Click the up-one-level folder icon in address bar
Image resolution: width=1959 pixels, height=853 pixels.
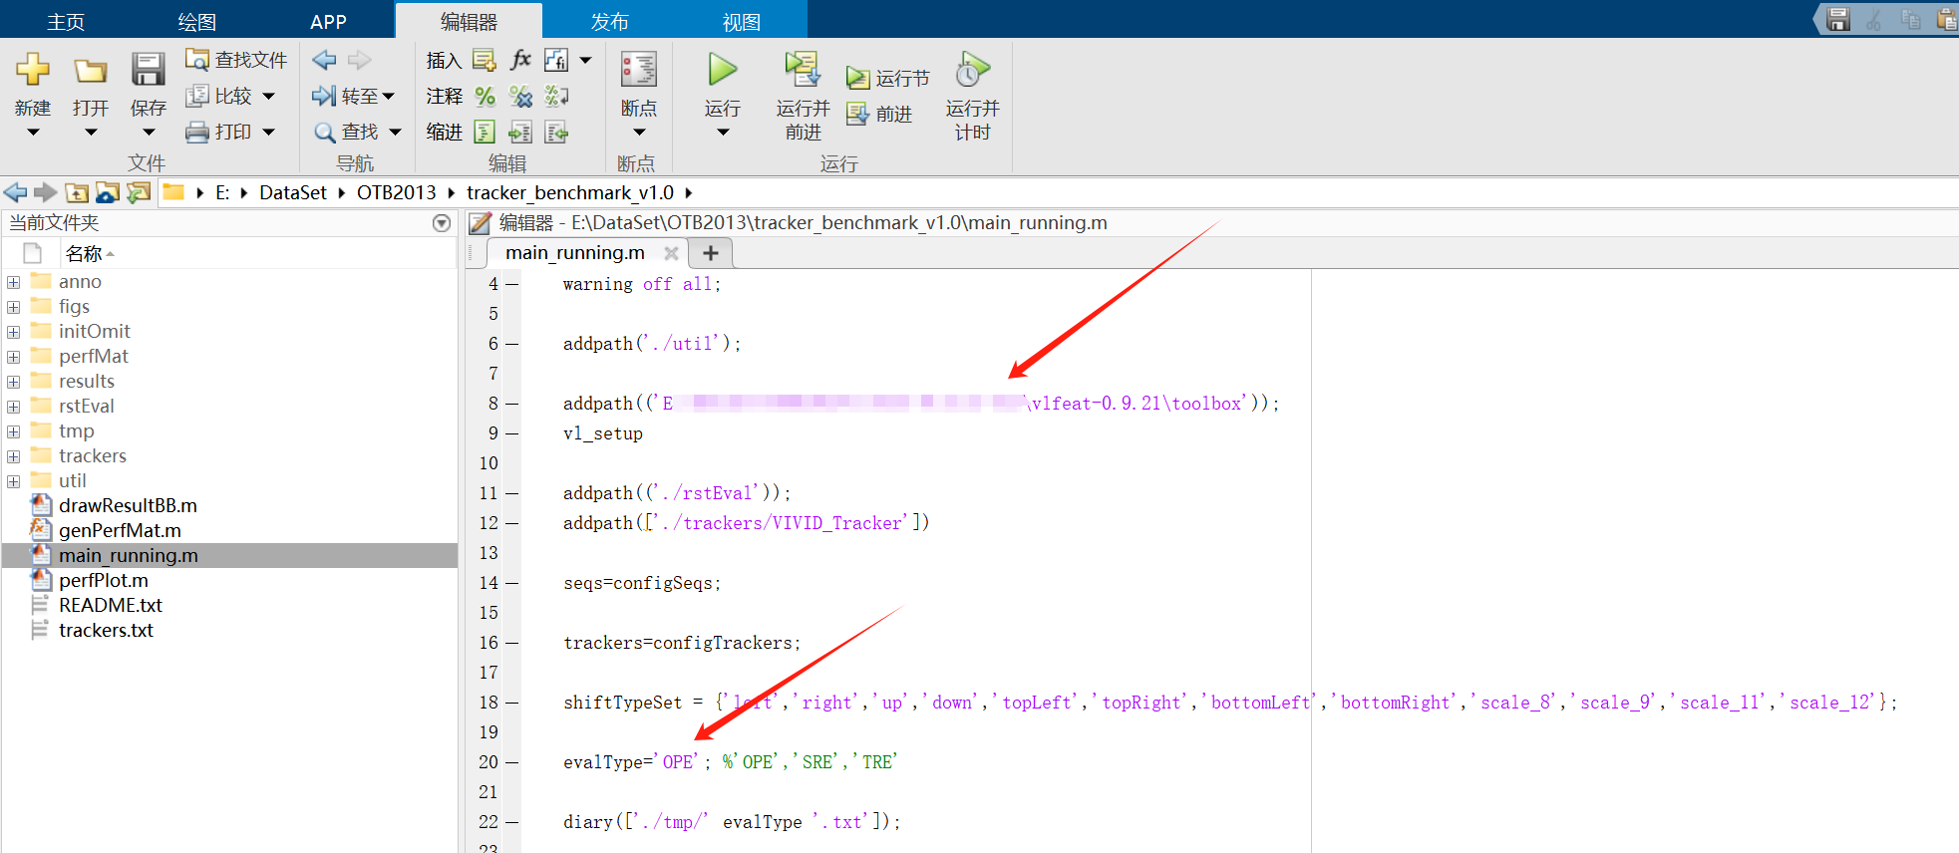click(77, 192)
